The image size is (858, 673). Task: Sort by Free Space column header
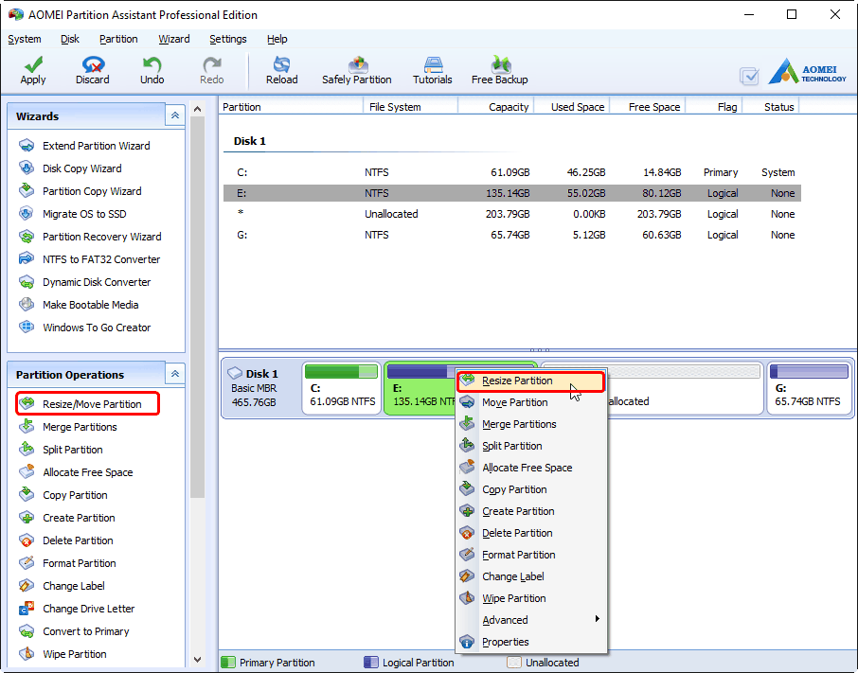[648, 107]
